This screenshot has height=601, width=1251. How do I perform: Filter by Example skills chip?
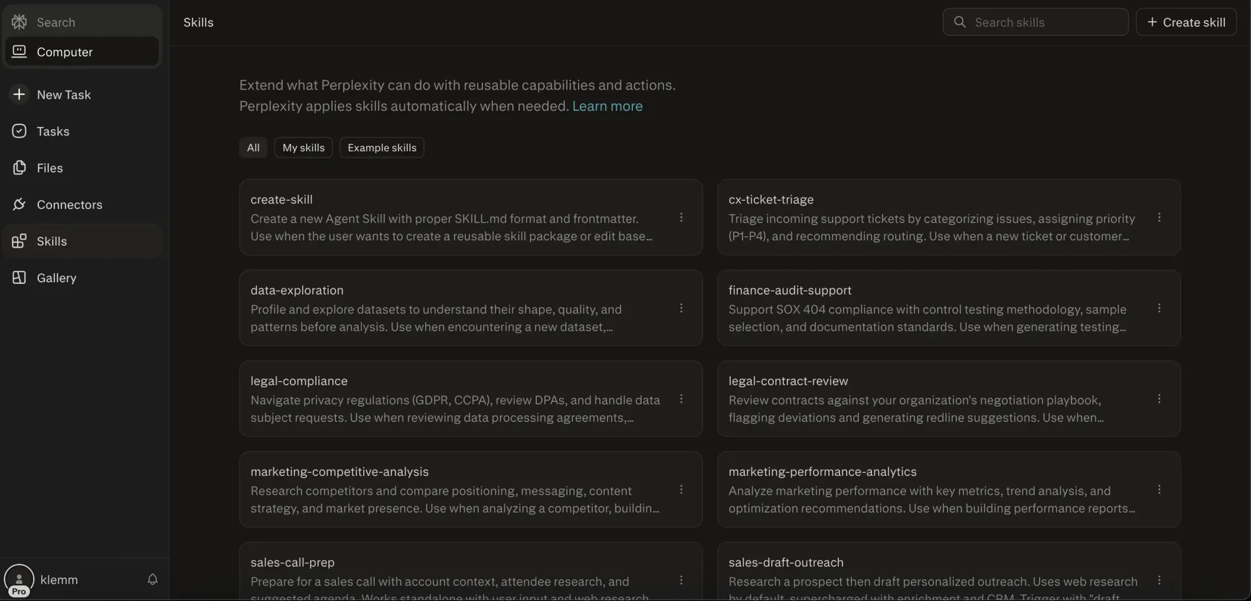382,148
